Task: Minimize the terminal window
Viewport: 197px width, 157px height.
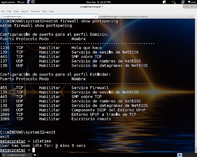Action: point(185,7)
